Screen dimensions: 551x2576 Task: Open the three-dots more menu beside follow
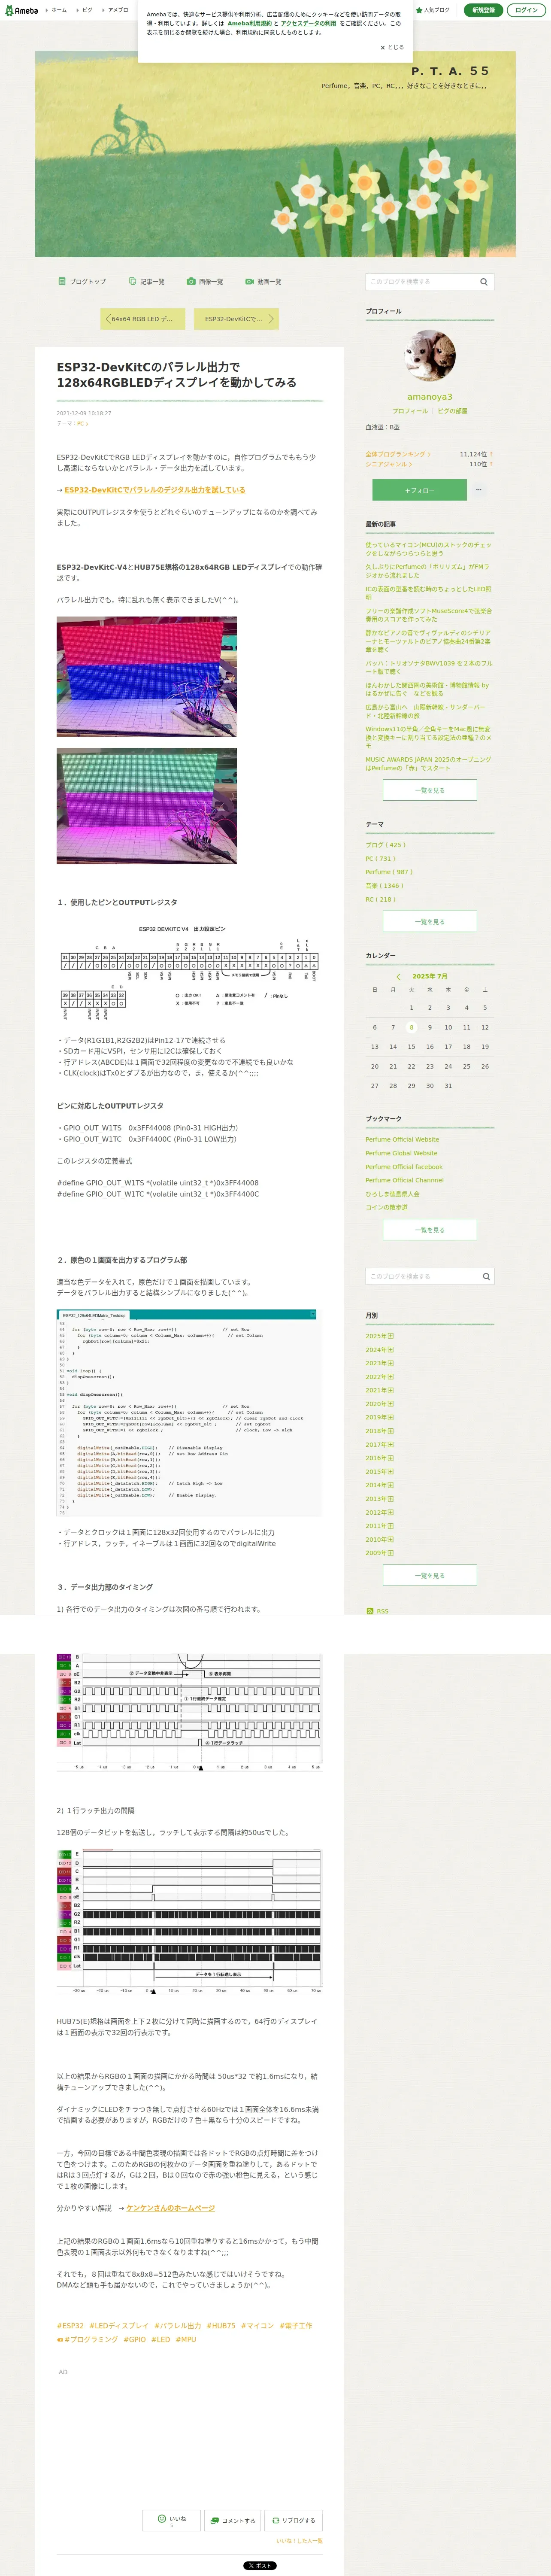click(479, 490)
